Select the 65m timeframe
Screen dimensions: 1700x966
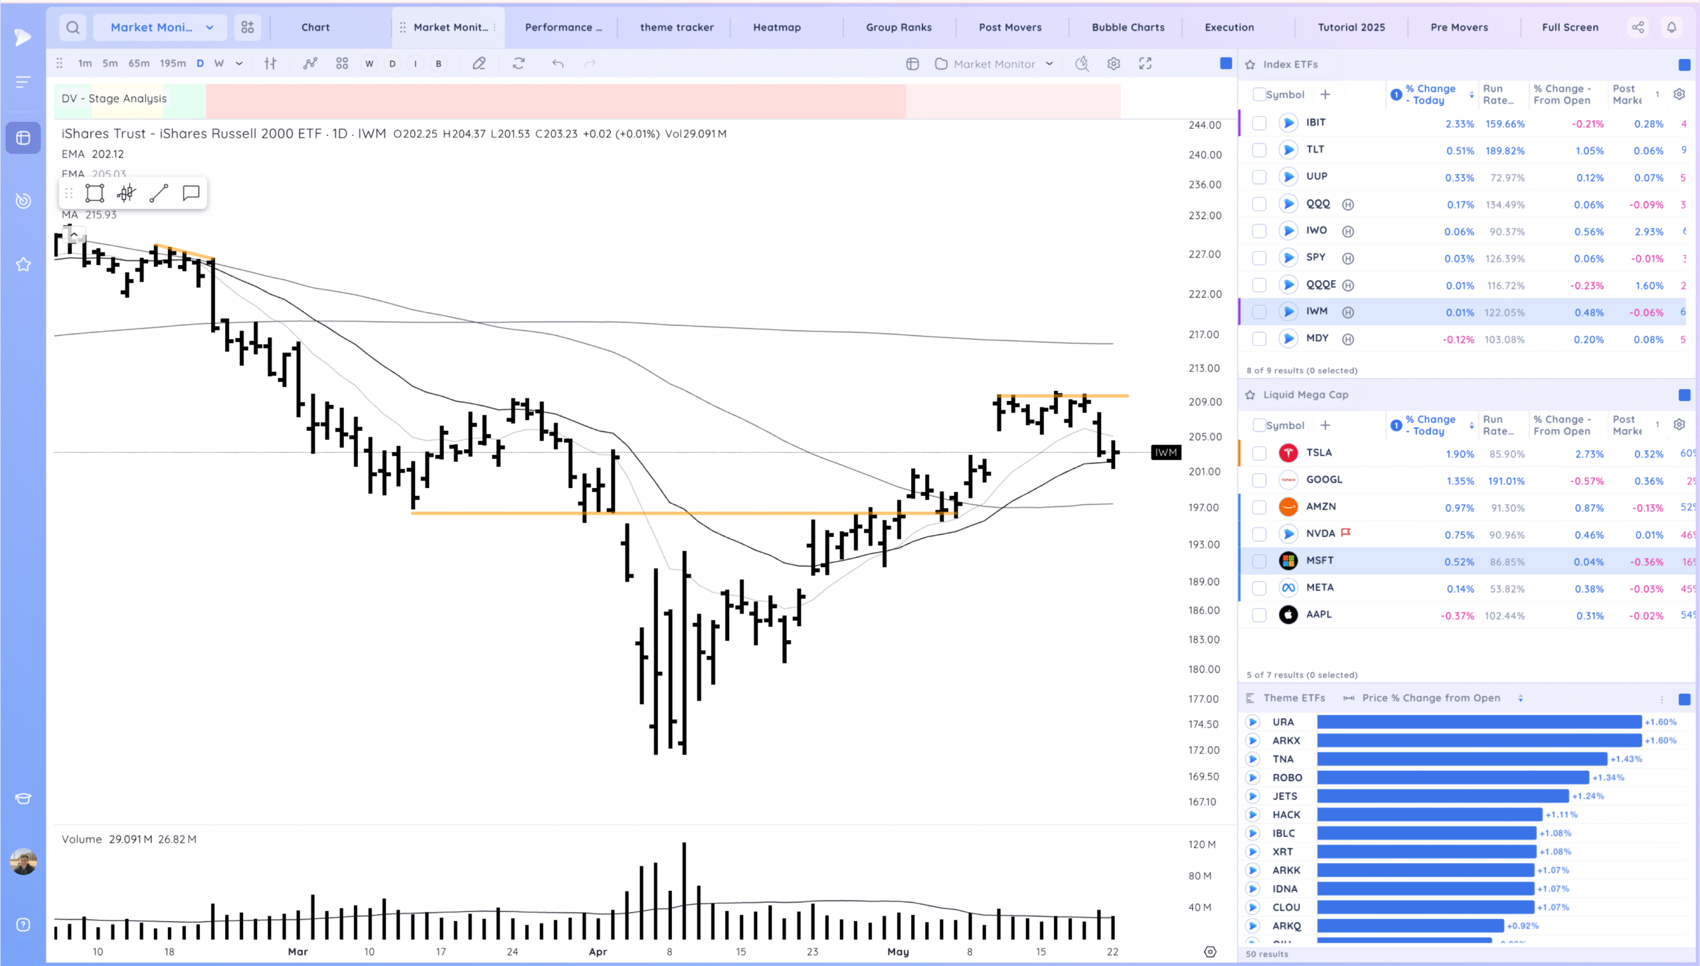(x=139, y=64)
